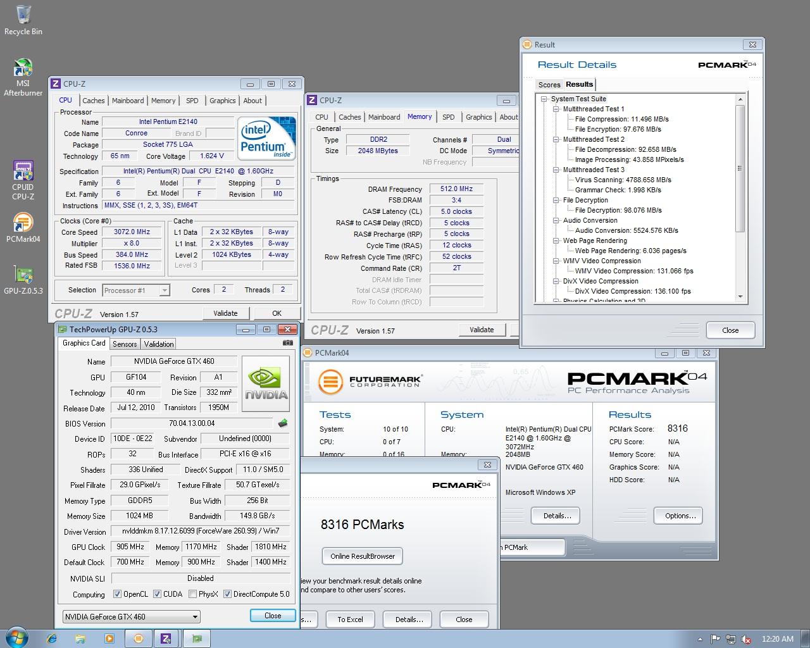The height and width of the screenshot is (648, 810).
Task: Click the PCMark04 window title bar icon
Action: [x=308, y=352]
